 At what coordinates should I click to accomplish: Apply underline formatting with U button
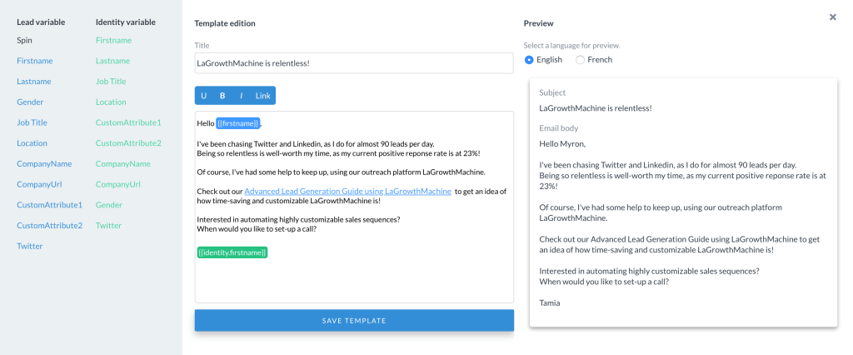point(204,96)
